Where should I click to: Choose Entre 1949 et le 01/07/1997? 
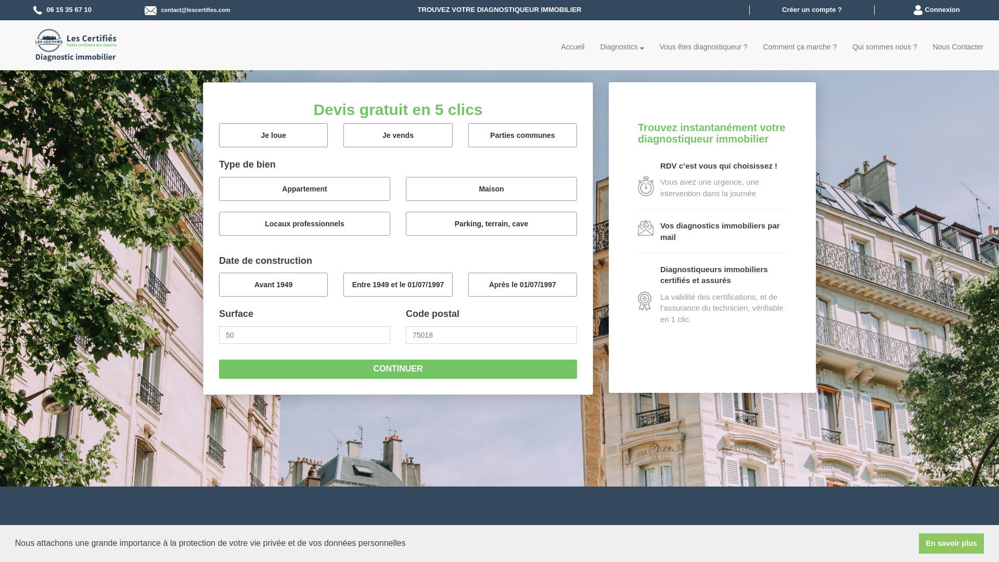[x=398, y=284]
